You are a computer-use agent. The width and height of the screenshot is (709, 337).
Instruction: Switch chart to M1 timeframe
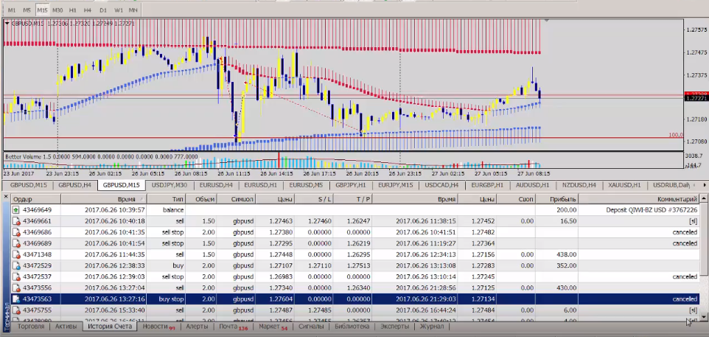click(x=13, y=11)
